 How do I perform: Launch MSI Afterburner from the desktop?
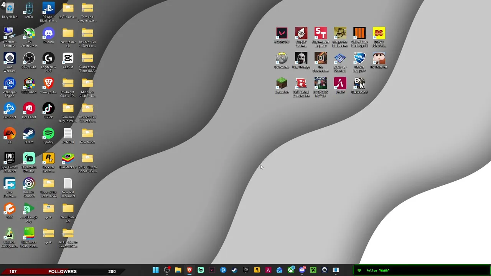(x=29, y=37)
